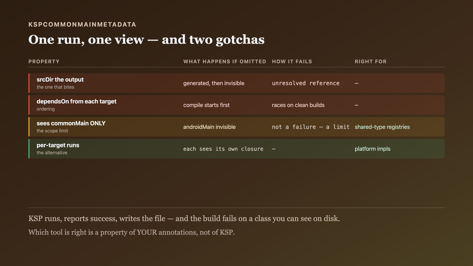Click the subtitle 'the scope limit'
This screenshot has width=473, height=266.
pos(52,131)
